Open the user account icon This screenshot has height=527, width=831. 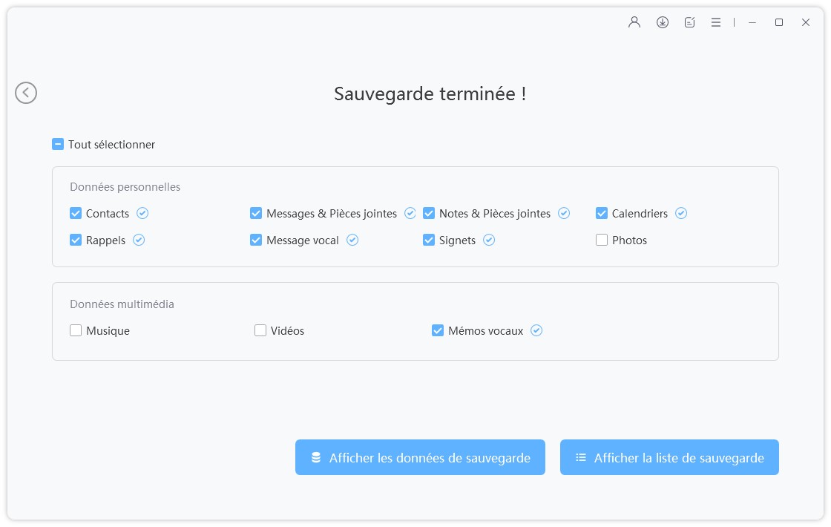point(634,22)
